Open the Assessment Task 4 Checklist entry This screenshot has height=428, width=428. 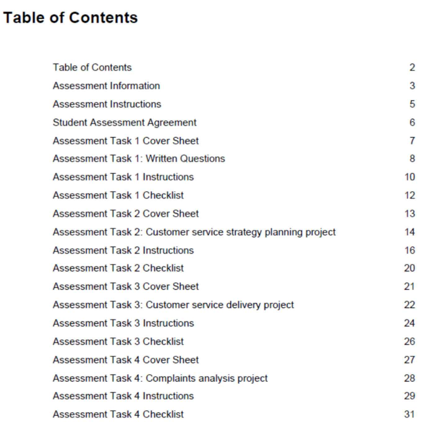[x=118, y=414]
